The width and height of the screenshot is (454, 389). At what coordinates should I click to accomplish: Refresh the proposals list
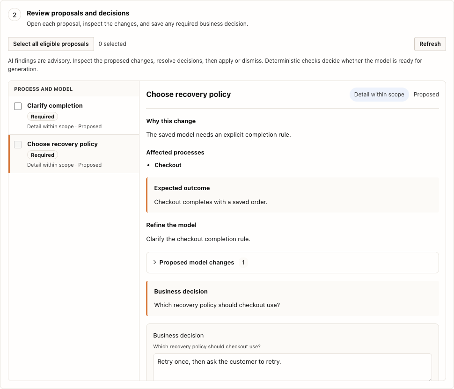[430, 44]
